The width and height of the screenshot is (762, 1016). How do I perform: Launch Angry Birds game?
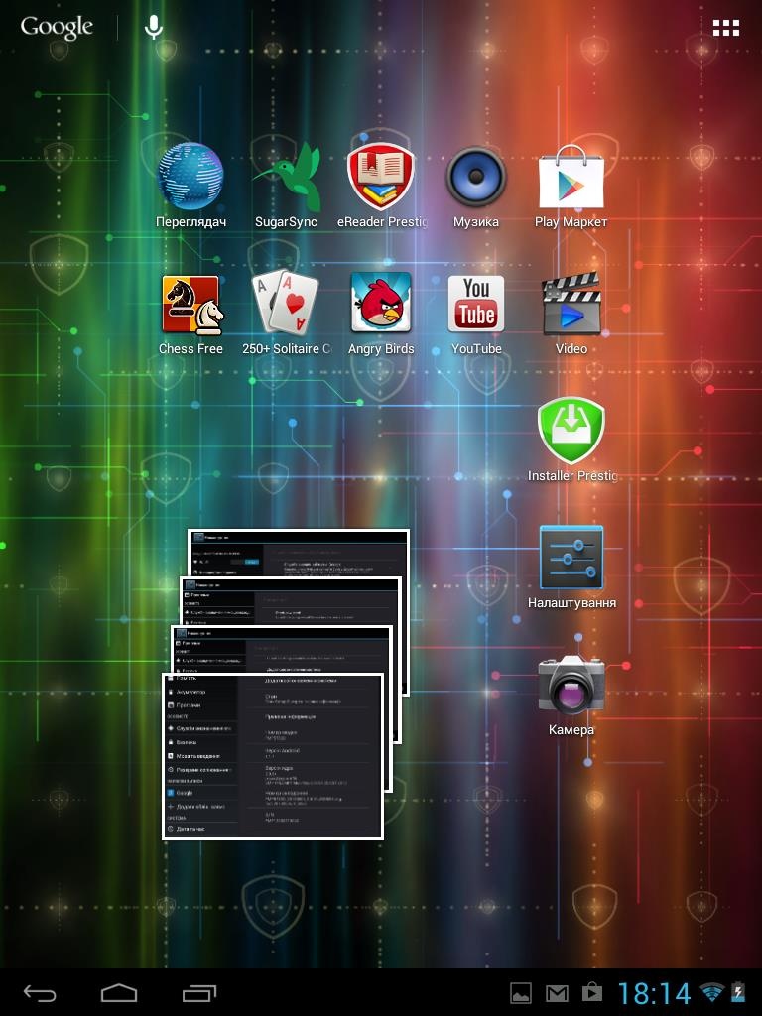click(x=381, y=306)
